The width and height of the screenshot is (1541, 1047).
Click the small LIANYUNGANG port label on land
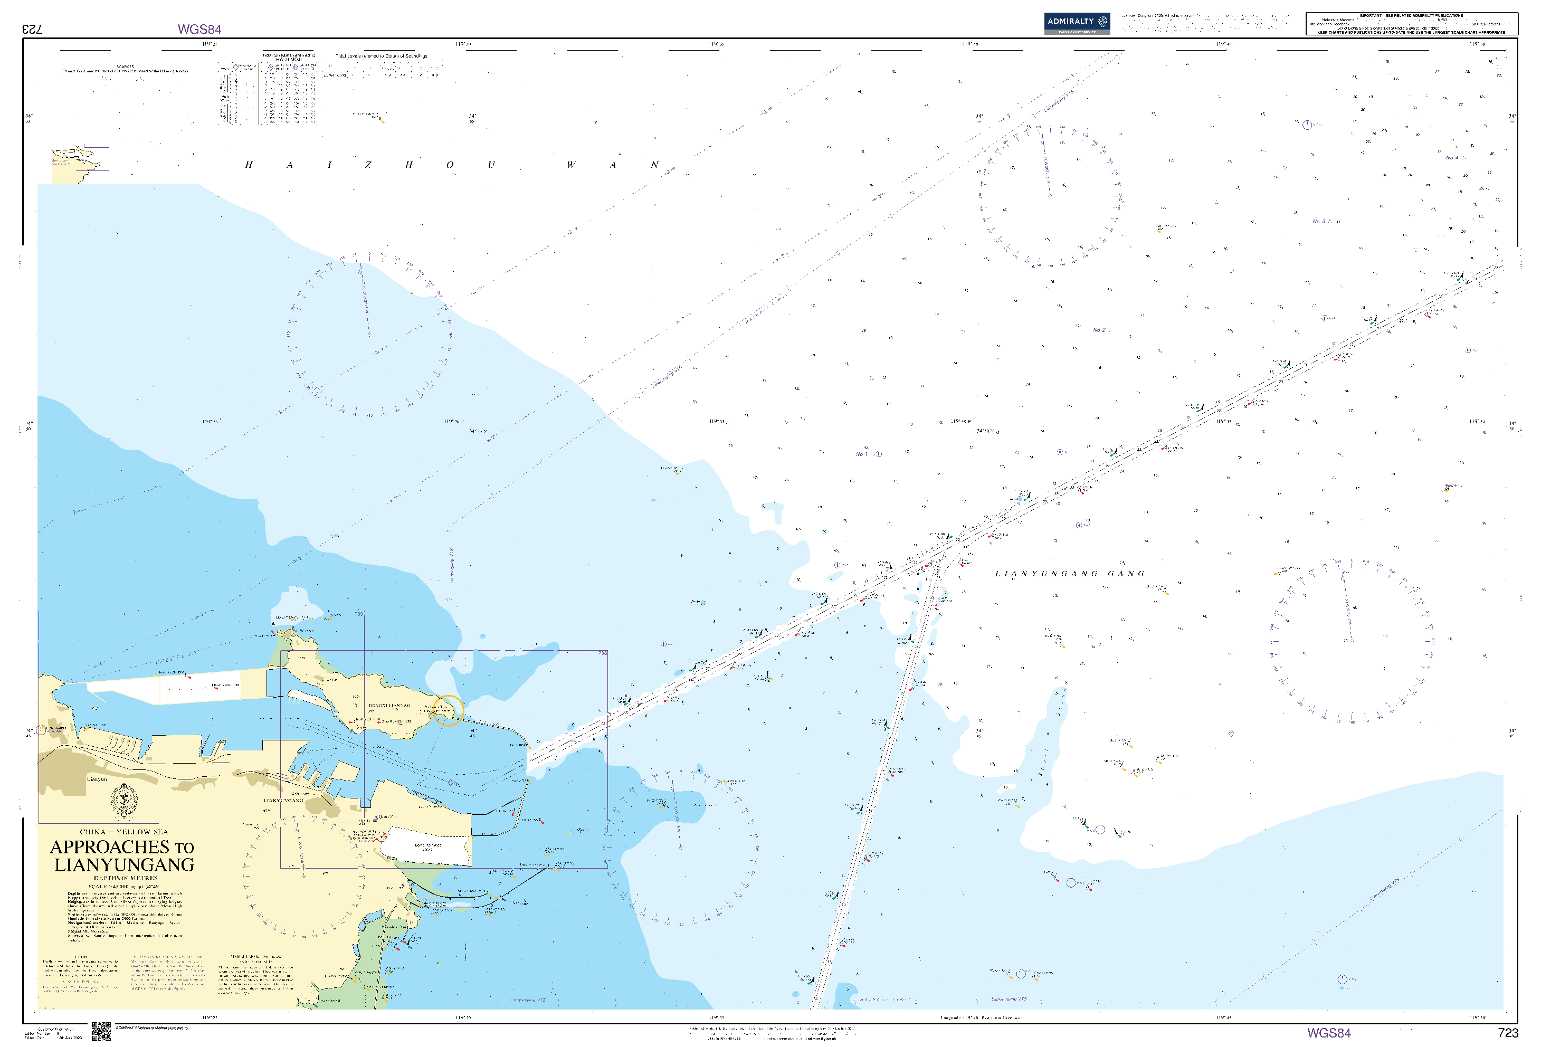pos(283,801)
